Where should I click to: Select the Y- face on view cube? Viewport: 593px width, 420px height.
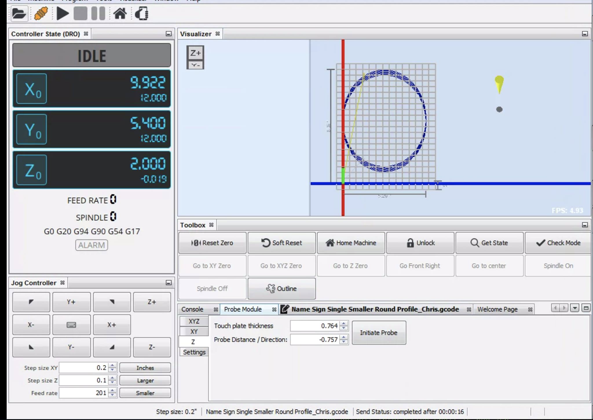(x=195, y=65)
